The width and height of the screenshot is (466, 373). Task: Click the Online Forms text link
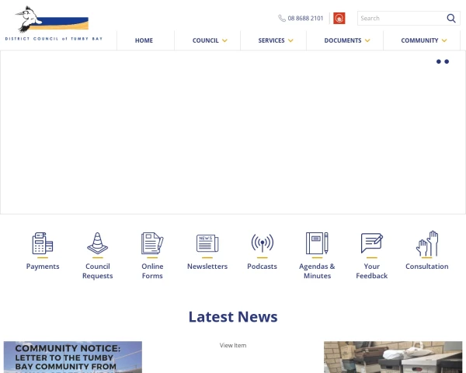(x=152, y=271)
